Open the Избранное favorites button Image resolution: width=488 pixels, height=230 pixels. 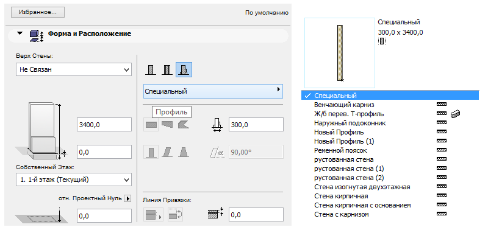(x=38, y=12)
